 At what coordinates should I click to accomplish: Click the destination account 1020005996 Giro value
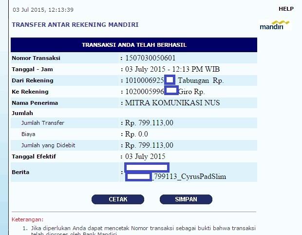coord(165,92)
